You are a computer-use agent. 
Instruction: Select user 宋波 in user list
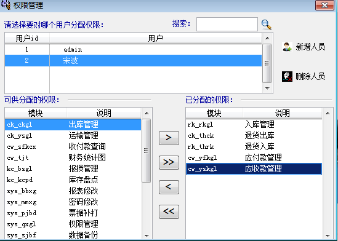[133, 60]
